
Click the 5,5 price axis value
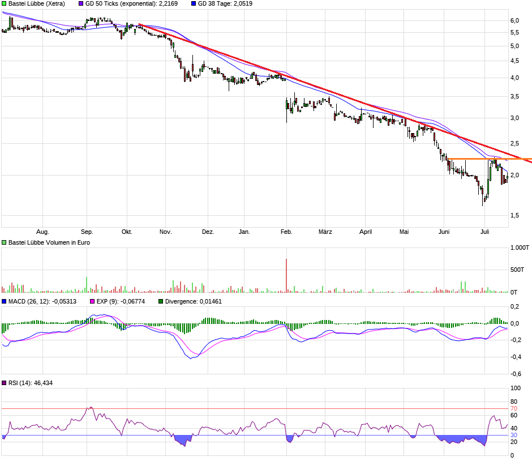(514, 33)
